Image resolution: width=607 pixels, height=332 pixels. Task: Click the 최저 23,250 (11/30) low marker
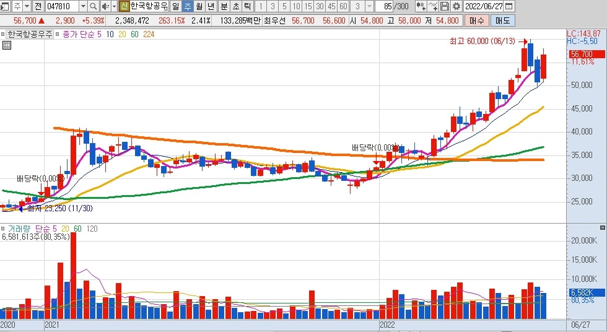pyautogui.click(x=60, y=209)
